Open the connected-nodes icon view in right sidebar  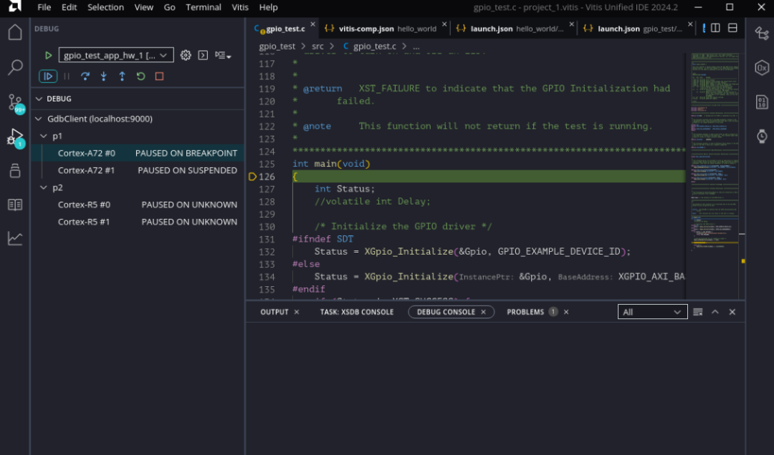tap(762, 33)
